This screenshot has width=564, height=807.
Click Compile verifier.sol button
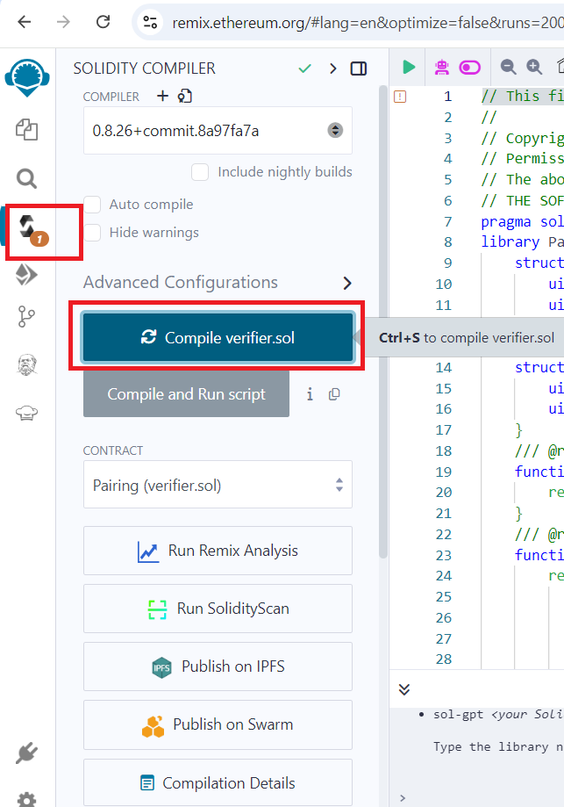pos(218,337)
